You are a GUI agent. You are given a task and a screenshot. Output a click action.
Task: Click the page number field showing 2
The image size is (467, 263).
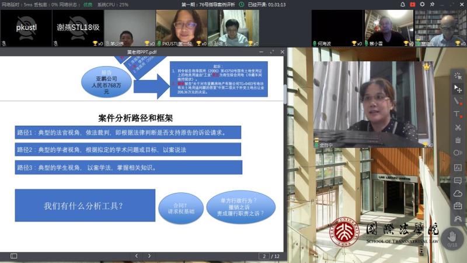264,256
